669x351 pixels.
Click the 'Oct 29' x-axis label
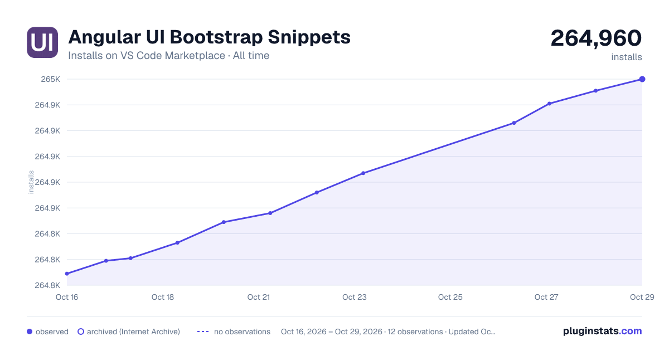click(x=641, y=297)
